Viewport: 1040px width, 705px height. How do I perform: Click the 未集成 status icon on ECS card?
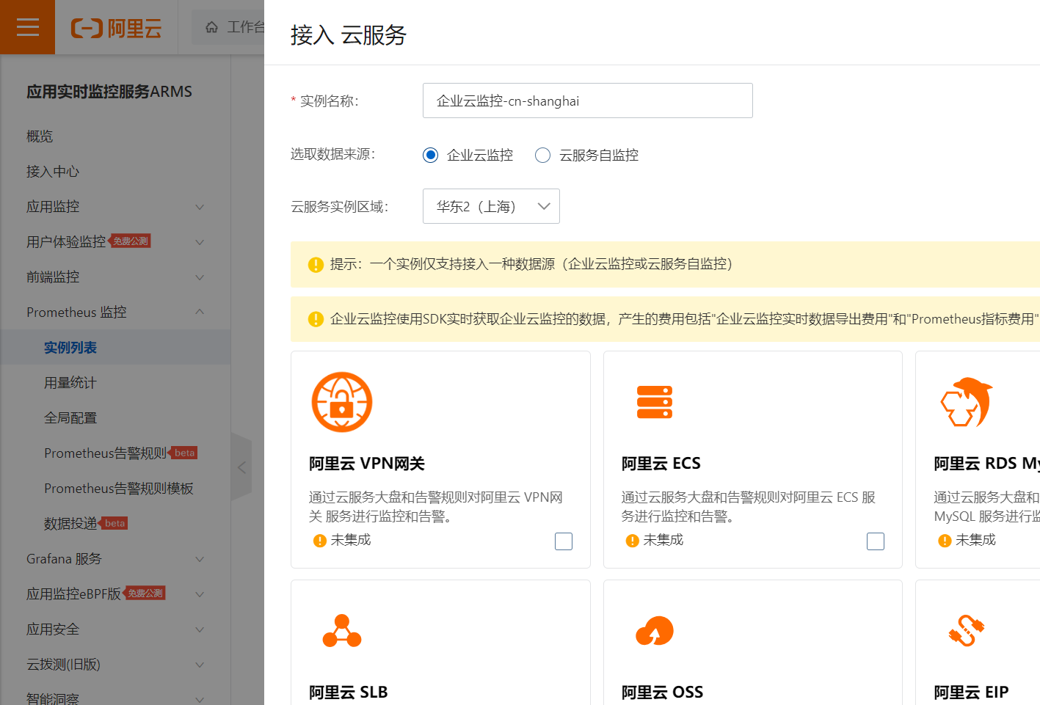coord(632,541)
